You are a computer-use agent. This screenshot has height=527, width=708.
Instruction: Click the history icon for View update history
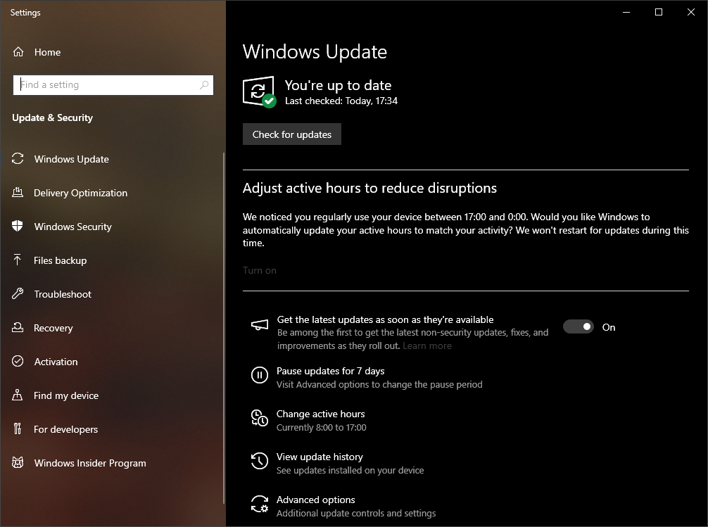[260, 461]
